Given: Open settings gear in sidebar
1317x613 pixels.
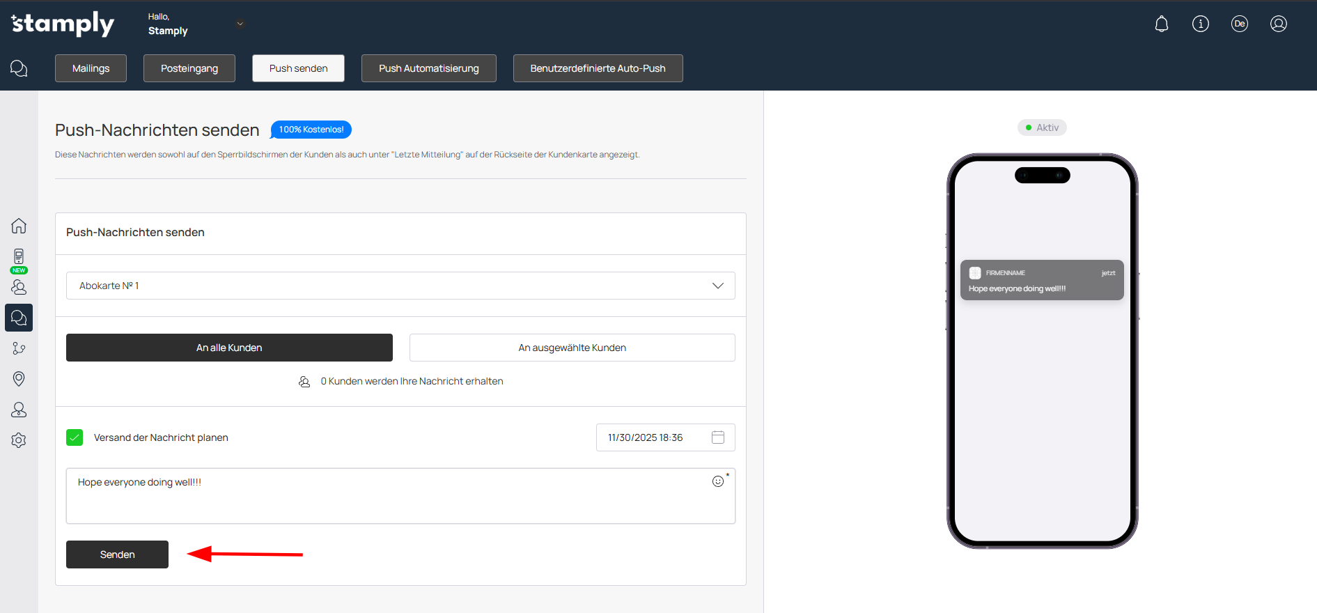Looking at the screenshot, I should (19, 440).
